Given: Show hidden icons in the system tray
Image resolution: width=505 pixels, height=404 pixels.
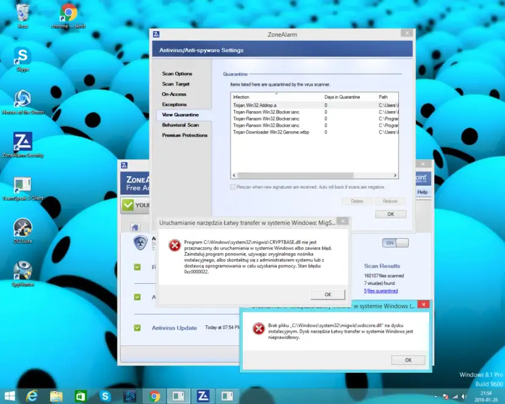Looking at the screenshot, I should click(x=434, y=395).
